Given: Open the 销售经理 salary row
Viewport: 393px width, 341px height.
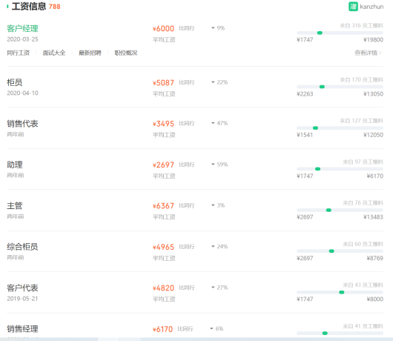Looking at the screenshot, I should click(x=195, y=326).
